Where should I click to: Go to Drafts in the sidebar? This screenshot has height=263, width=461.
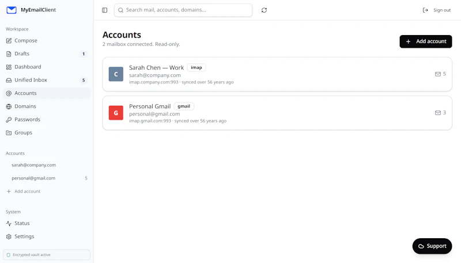click(47, 54)
